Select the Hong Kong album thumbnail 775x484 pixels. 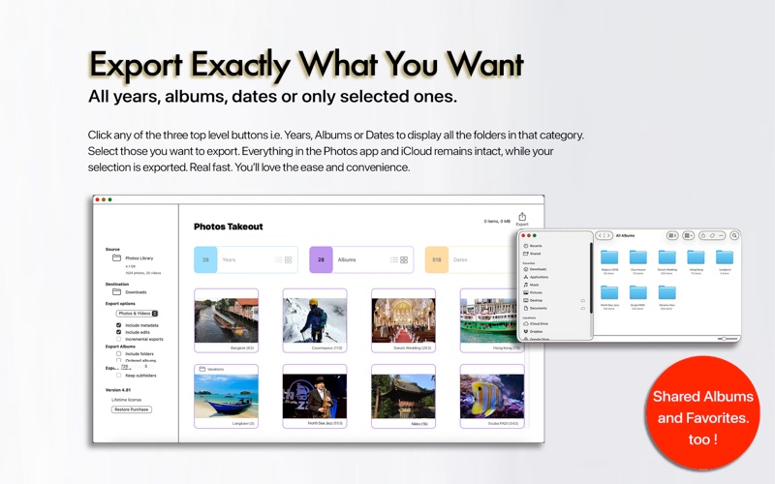pyautogui.click(x=488, y=320)
